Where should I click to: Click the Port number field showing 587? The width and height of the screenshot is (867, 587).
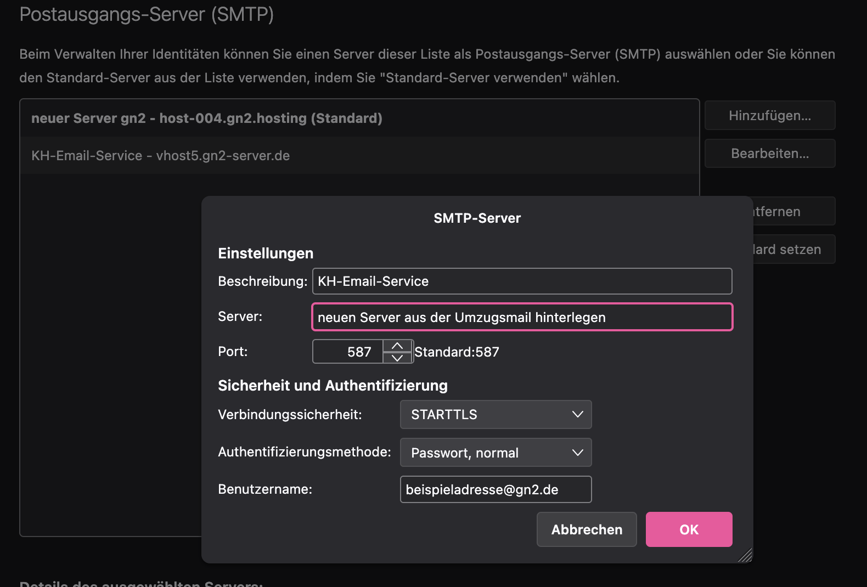pyautogui.click(x=348, y=352)
